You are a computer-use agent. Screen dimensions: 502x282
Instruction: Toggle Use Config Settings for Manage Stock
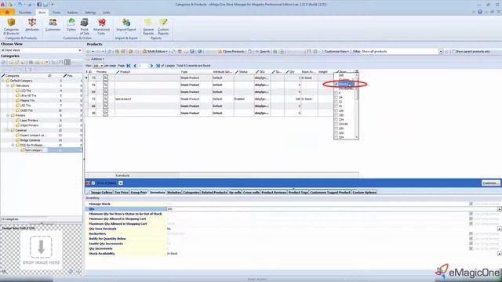[471, 204]
